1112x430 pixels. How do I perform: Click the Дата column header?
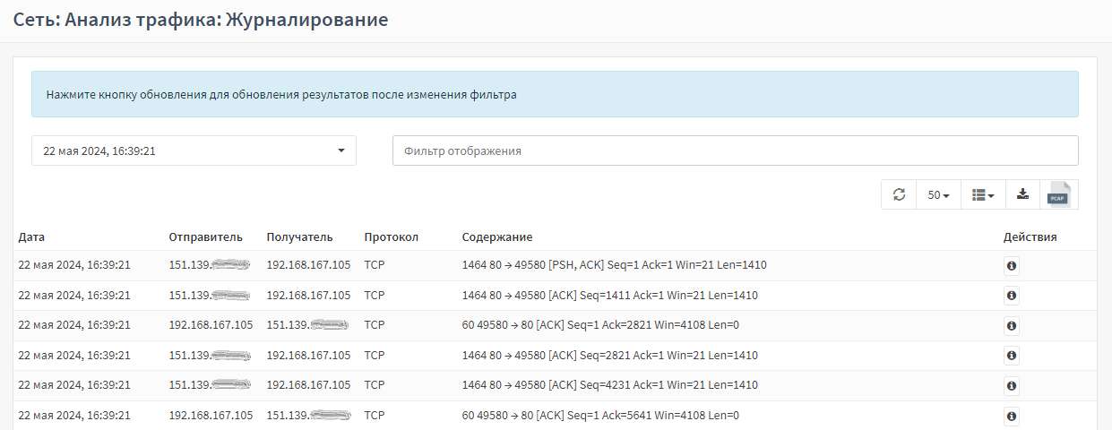(x=31, y=237)
